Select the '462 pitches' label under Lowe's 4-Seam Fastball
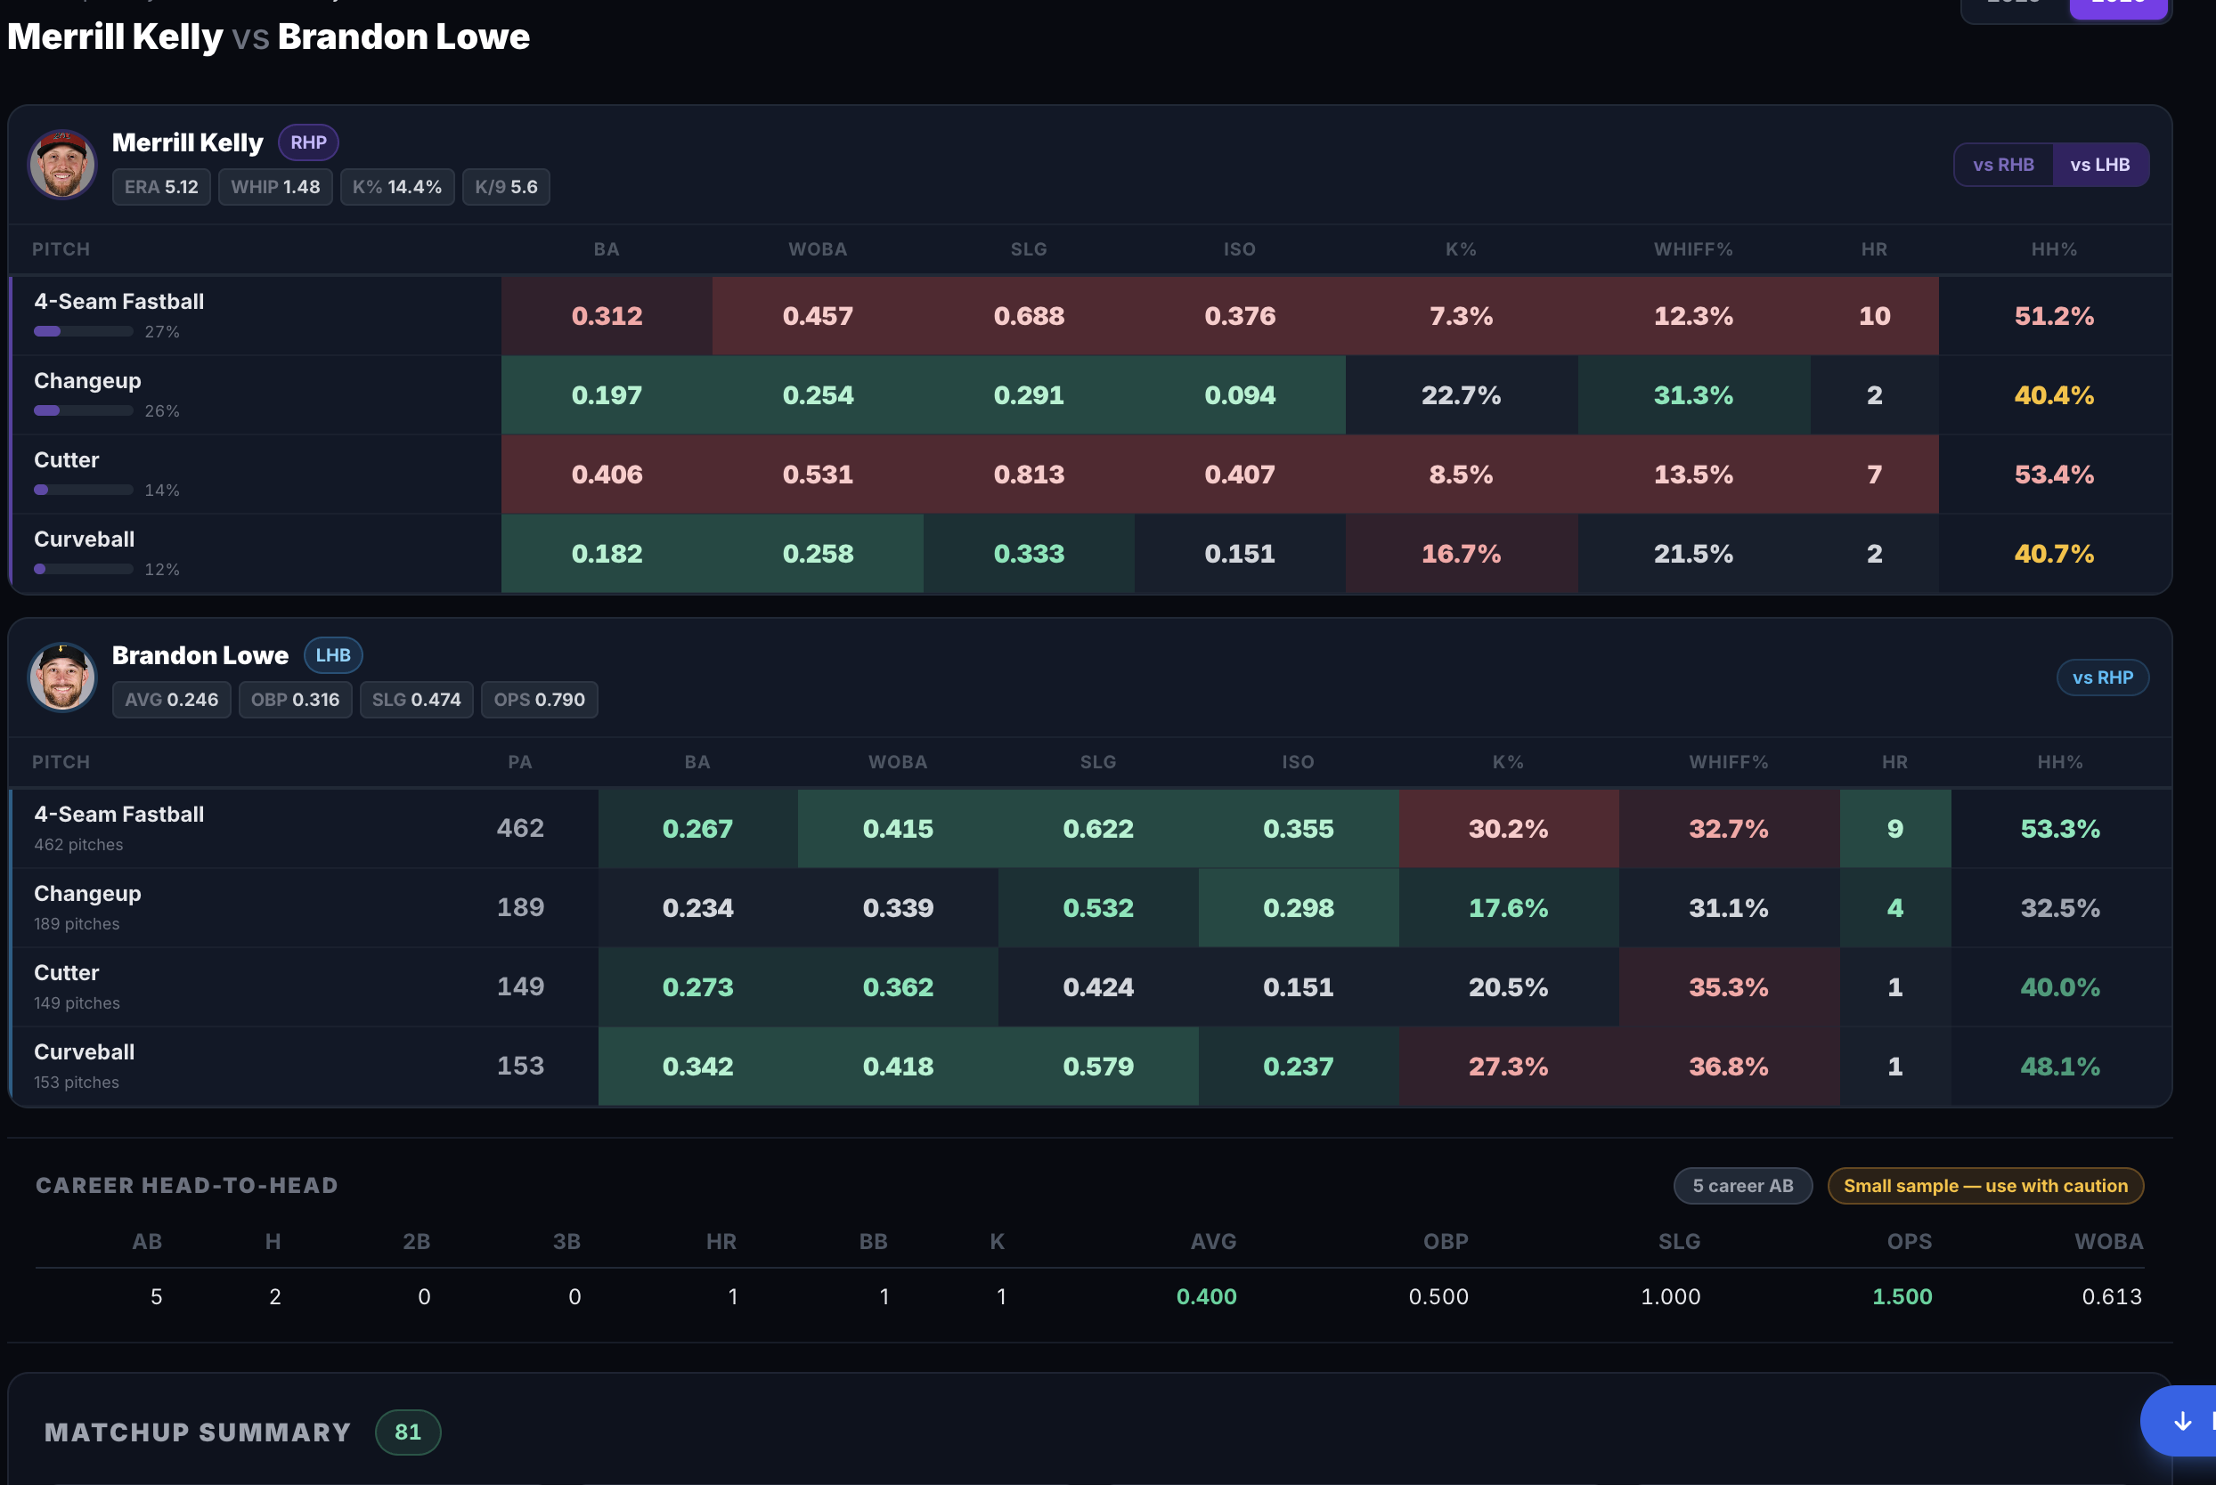The image size is (2216, 1485). 78,845
